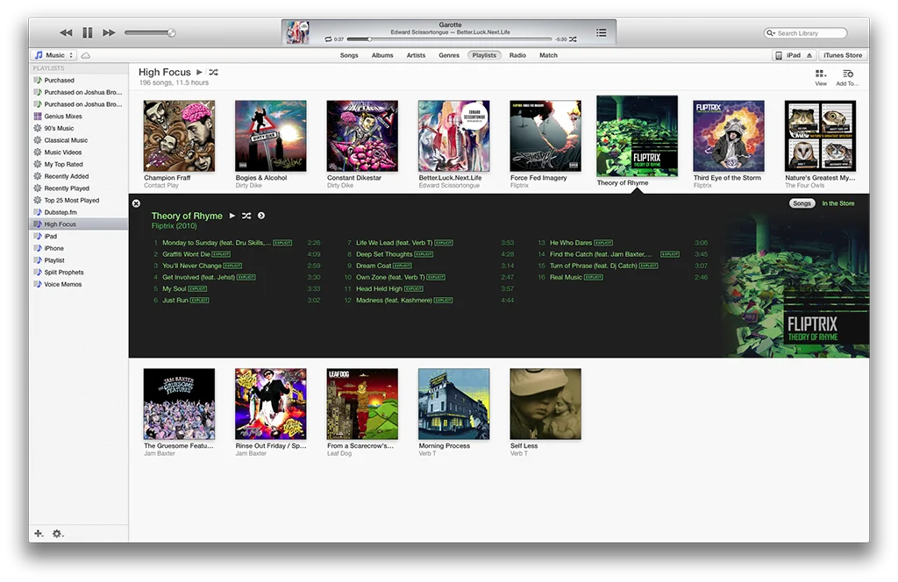
Task: Play the High Focus playlist
Action: [199, 72]
